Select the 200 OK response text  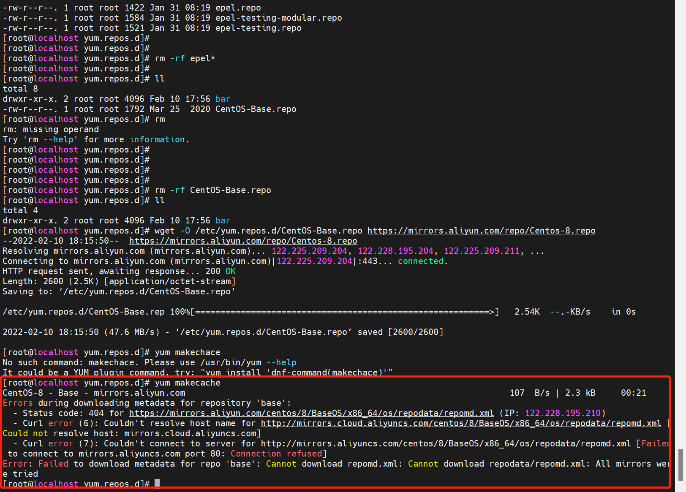pos(224,271)
